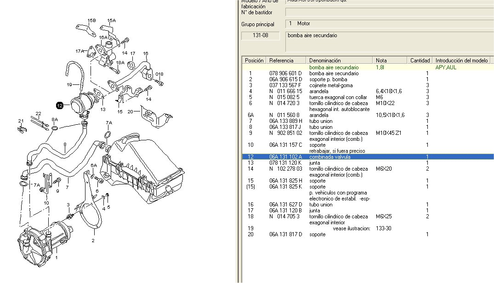Image resolution: width=494 pixels, height=283 pixels.
Task: Click callout 2 below the pump bracket
Action: coord(93,240)
